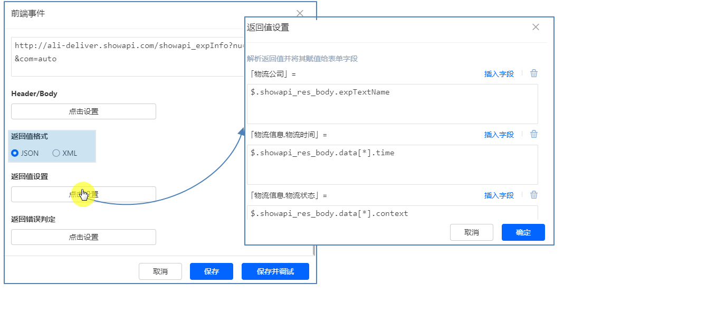Click 插入字段 for the 物流公司 row

point(499,74)
